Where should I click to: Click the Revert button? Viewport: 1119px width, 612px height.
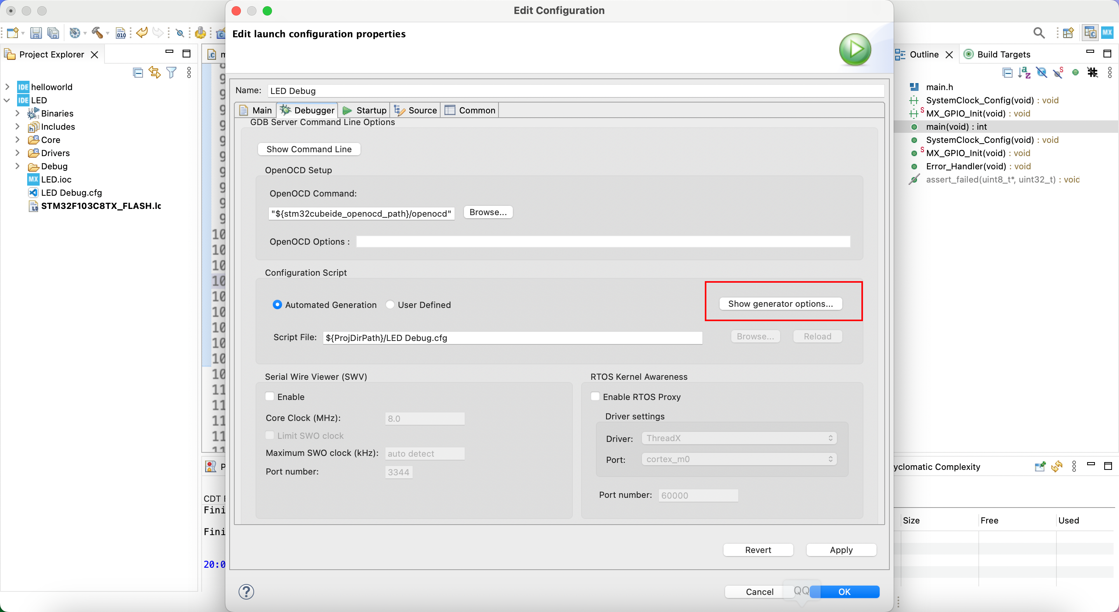tap(758, 549)
